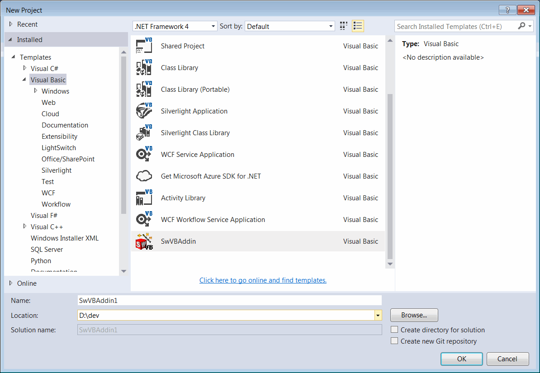The height and width of the screenshot is (373, 540).
Task: Select the Activity Library template icon
Action: point(144,198)
